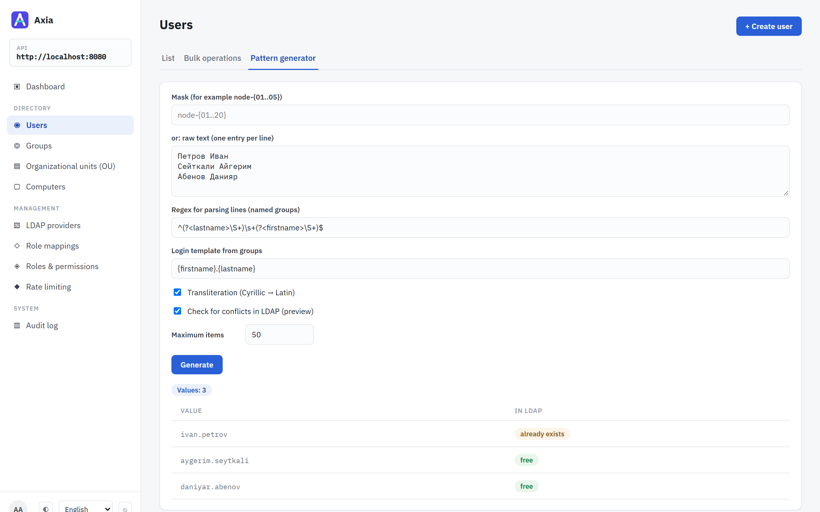Click the ivan.petrov value cell

[204, 434]
